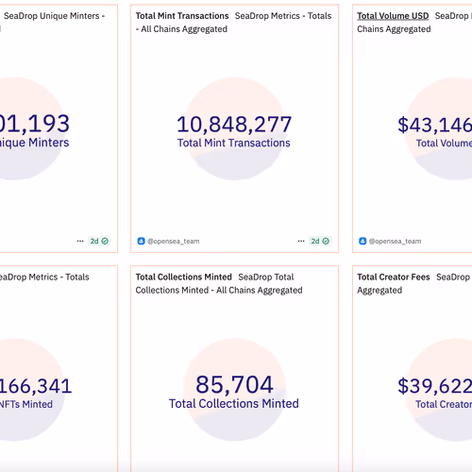The width and height of the screenshot is (472, 472).
Task: Click the 'Total Collections Minted' counter label
Action: click(x=234, y=404)
